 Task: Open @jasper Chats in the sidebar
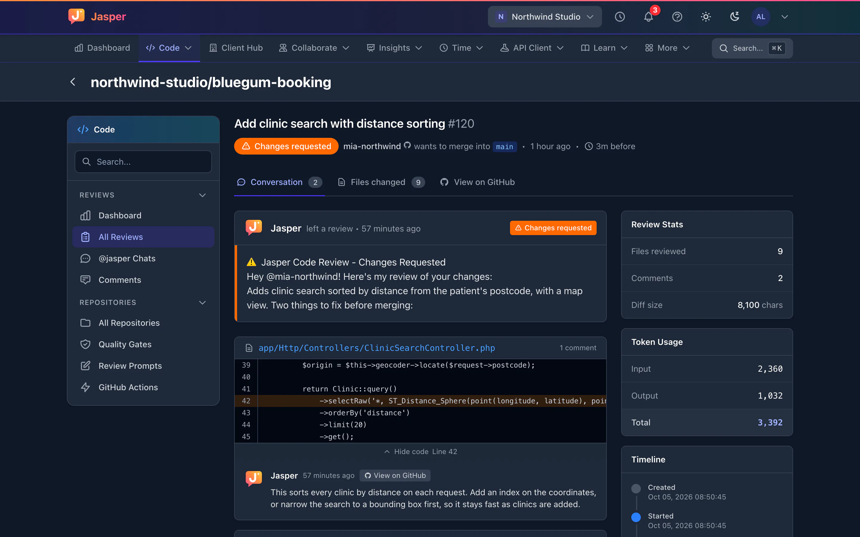[143, 258]
